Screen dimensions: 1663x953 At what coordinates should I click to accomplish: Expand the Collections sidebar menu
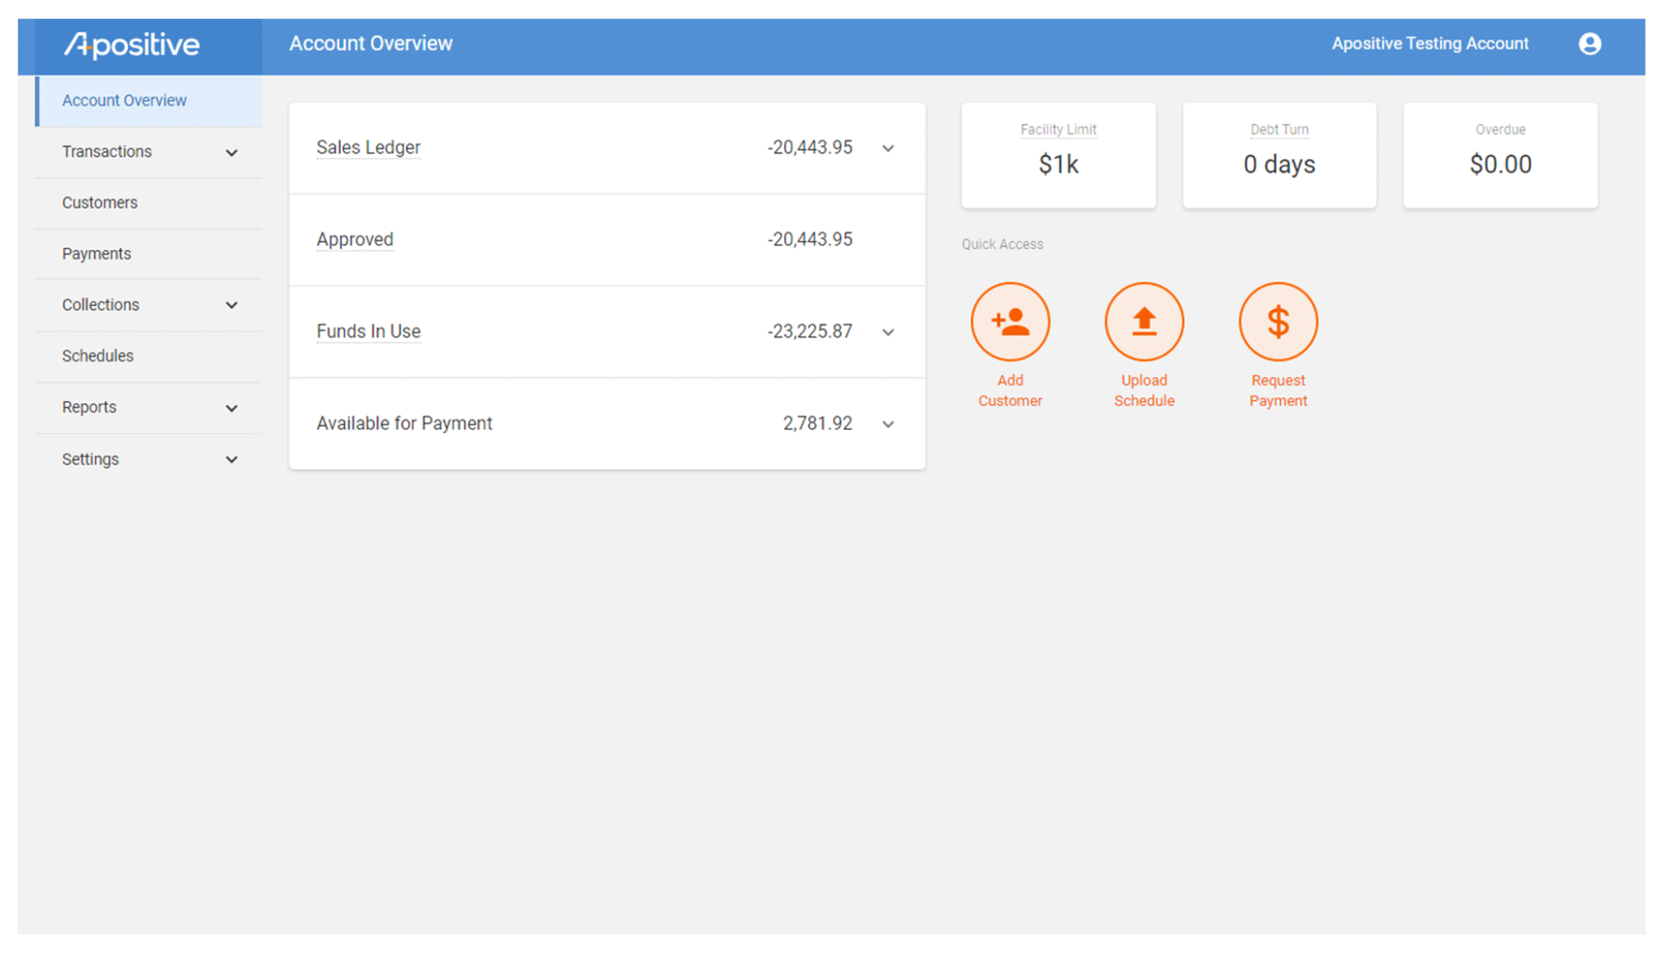point(231,305)
